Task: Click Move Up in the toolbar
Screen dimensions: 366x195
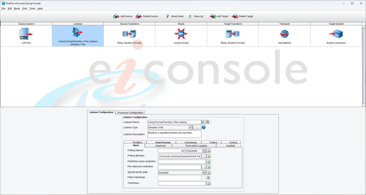Action: click(x=196, y=16)
